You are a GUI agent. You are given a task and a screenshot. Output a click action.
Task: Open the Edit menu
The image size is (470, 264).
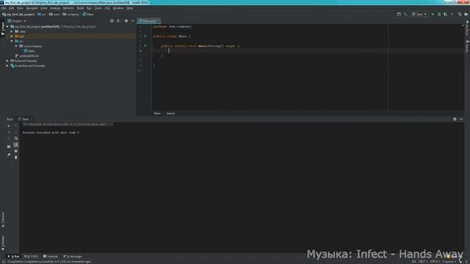point(12,8)
